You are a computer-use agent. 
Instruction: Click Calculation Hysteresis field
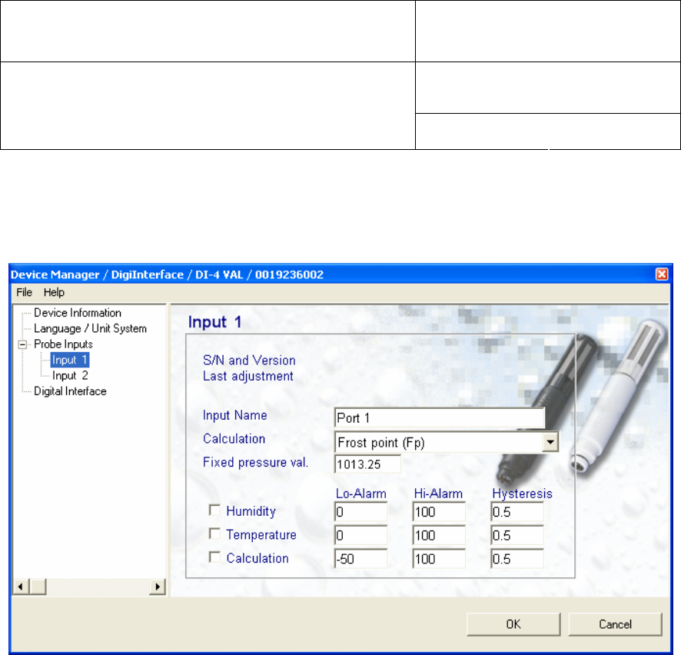tap(517, 559)
